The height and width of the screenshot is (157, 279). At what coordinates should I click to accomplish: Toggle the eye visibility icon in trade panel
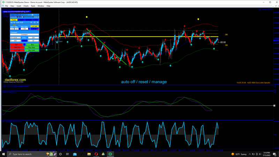pos(31,22)
